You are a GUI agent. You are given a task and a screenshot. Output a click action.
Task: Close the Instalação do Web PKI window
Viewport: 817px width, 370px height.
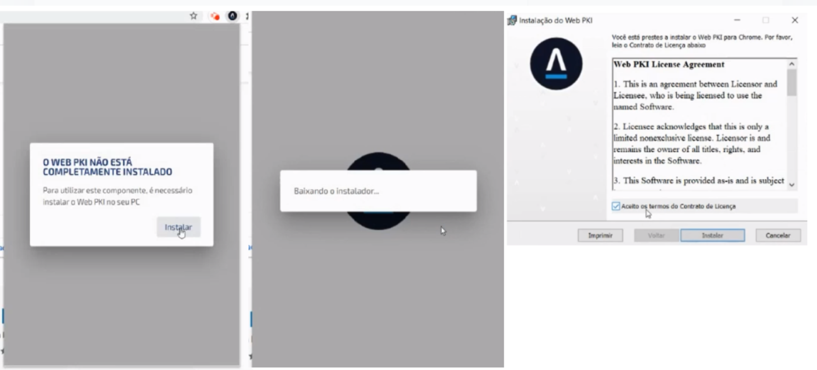point(794,21)
